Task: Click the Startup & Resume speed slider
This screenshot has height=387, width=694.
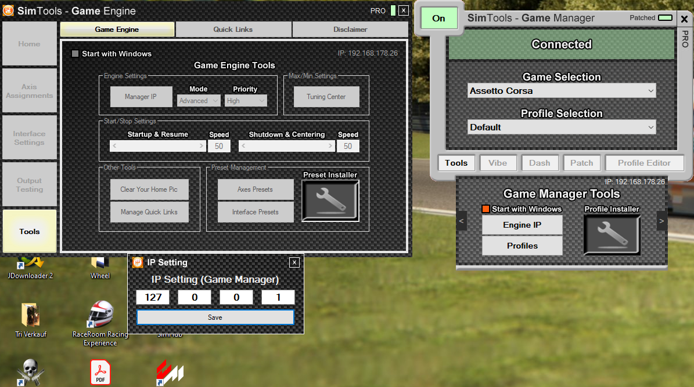Action: pyautogui.click(x=158, y=145)
